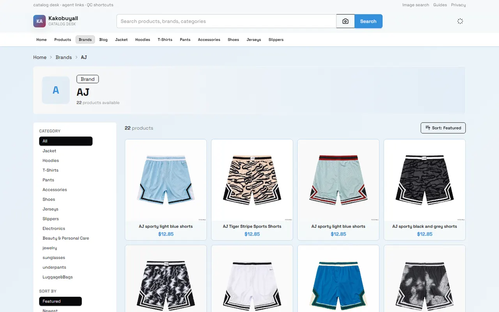Viewport: 499px width, 312px height.
Task: Filter by Jacket category in sidebar
Action: point(50,151)
